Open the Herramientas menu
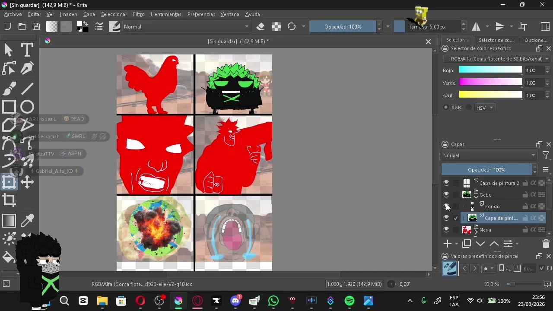553x311 pixels. click(166, 14)
